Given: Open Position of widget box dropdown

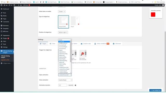Looking at the screenshot, I should tap(63, 32).
